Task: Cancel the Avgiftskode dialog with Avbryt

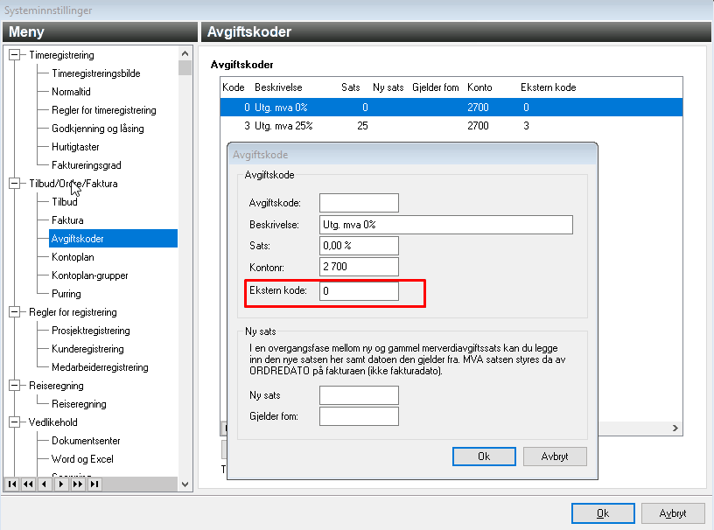Action: 555,457
